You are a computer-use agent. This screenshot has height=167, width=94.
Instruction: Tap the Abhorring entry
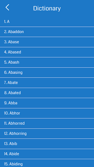tap(47, 134)
